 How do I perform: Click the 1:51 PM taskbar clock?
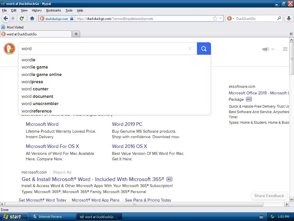click(x=283, y=217)
